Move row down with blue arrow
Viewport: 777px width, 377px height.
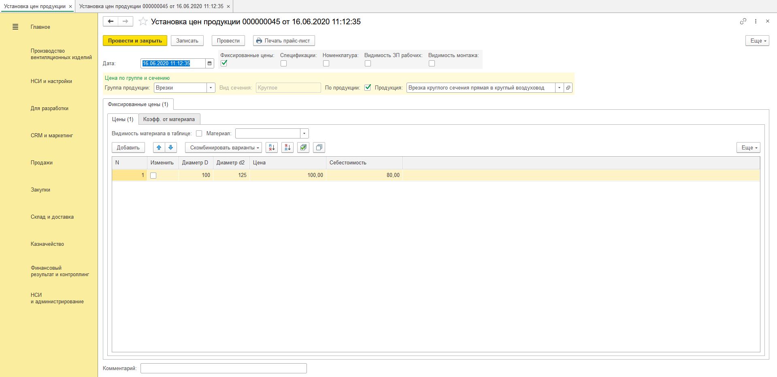[171, 148]
